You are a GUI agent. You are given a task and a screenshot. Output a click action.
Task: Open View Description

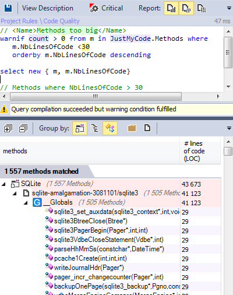(x=48, y=8)
